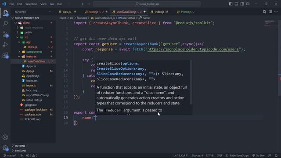
Task: Click the hover tooltip vertical scrollbar
Action: click(191, 82)
